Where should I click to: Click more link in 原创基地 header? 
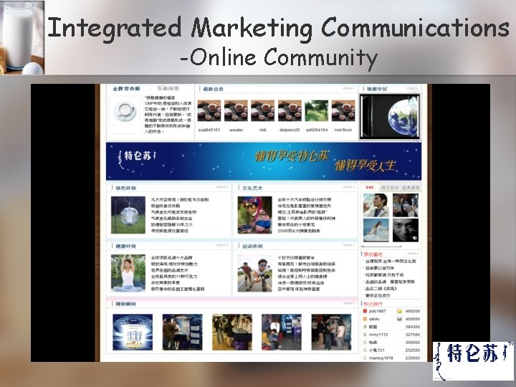coord(412,254)
